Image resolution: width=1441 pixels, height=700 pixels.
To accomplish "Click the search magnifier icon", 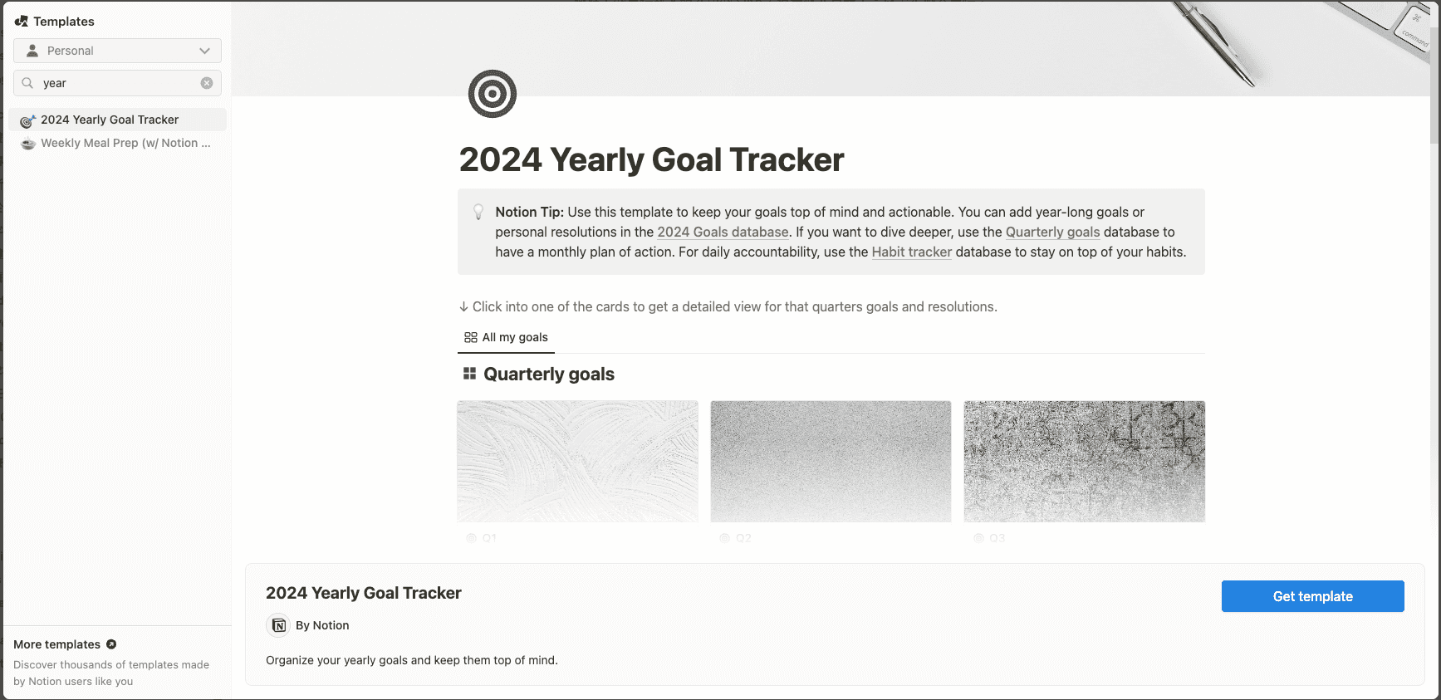I will pos(27,83).
